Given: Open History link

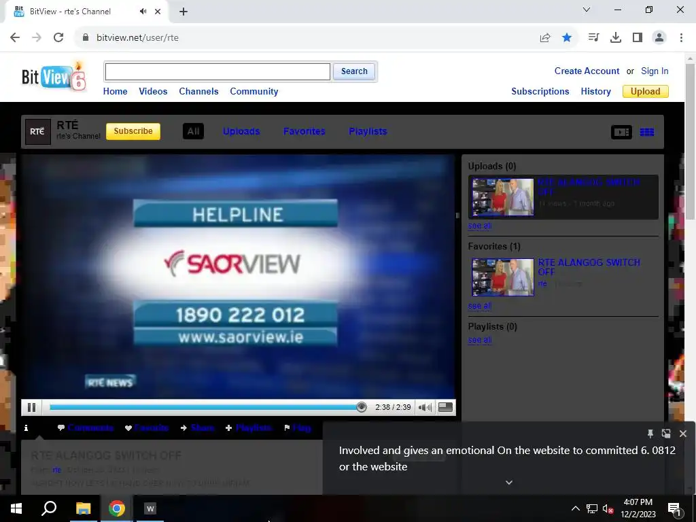Looking at the screenshot, I should [x=595, y=92].
